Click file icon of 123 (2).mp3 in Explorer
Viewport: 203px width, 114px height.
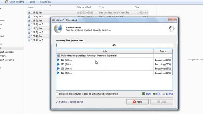coord(29,24)
